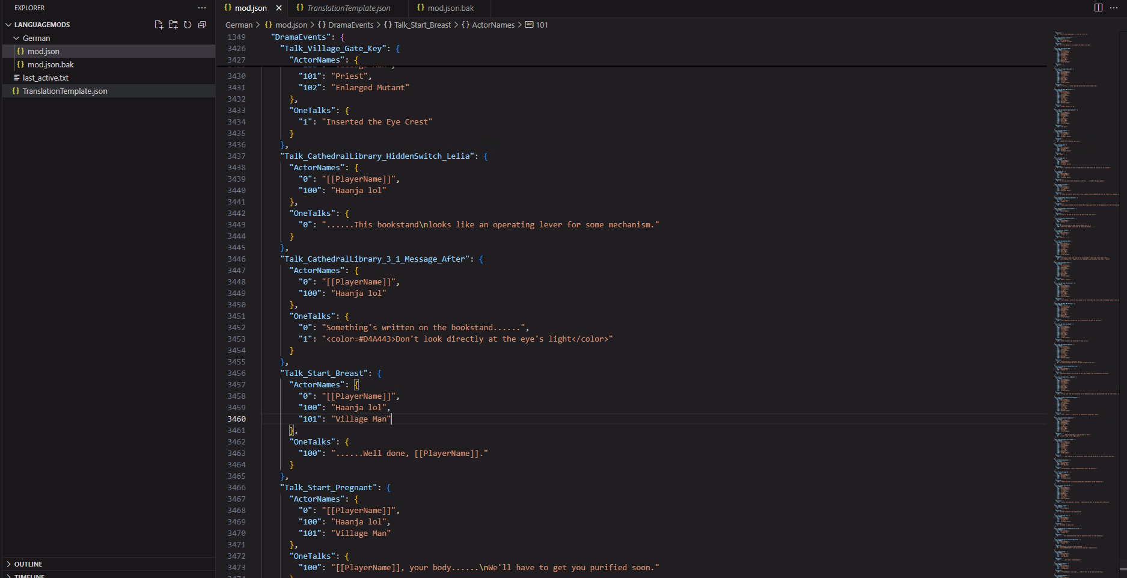Place cursor on "Enlarged Mutant" value
This screenshot has height=578, width=1127.
tap(370, 87)
